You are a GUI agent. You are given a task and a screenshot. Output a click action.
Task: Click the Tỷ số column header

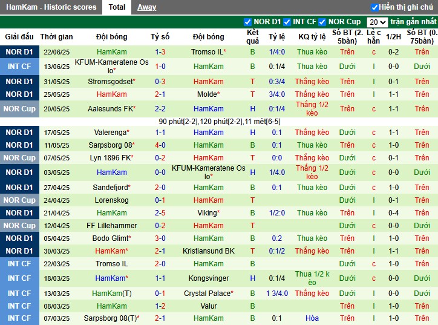[x=160, y=37]
